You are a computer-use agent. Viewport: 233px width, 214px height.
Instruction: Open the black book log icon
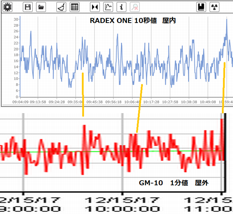[201, 7]
